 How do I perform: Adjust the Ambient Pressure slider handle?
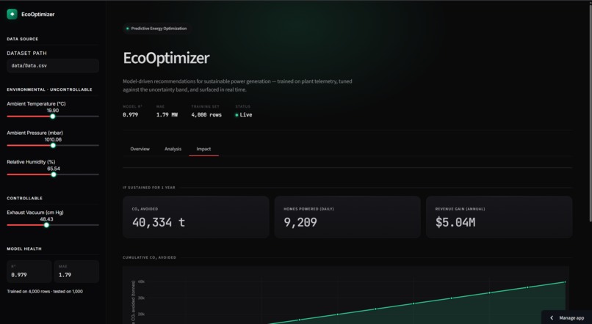pos(53,145)
